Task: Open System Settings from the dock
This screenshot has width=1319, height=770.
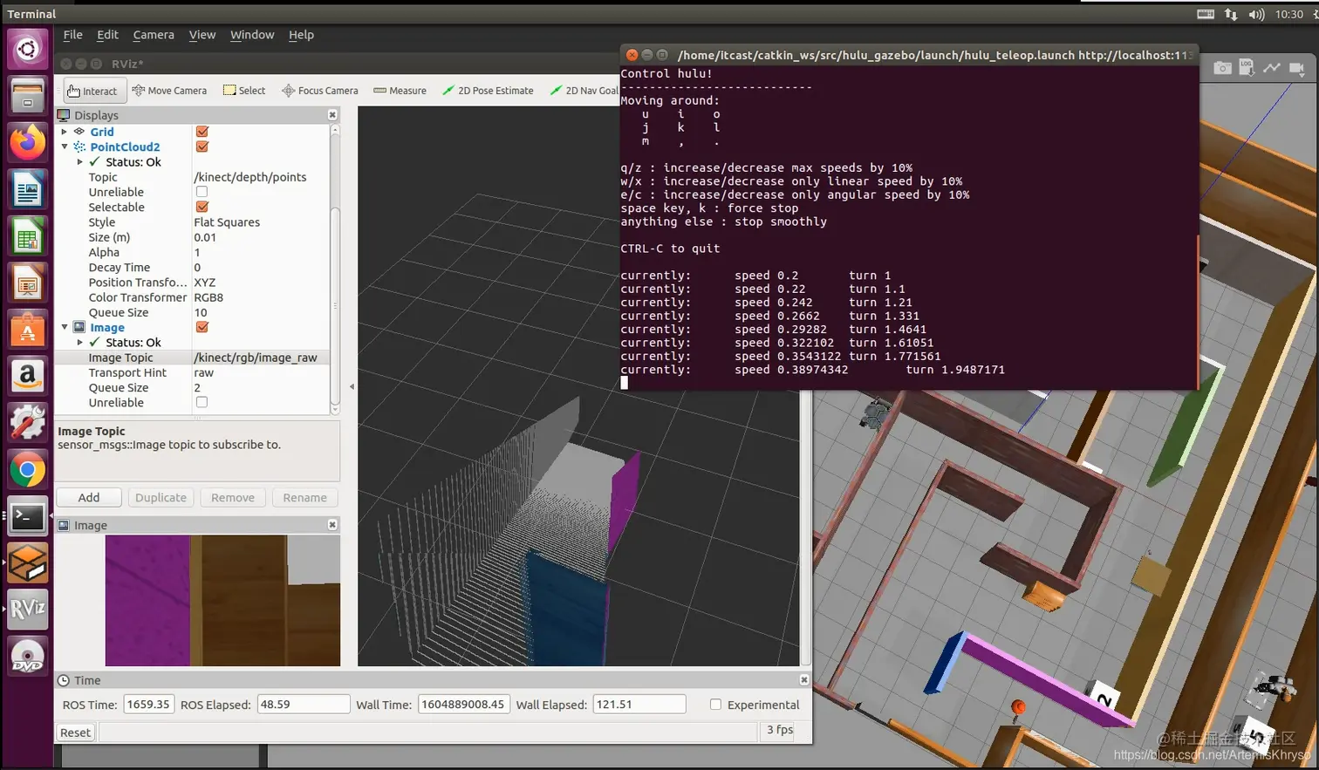Action: coord(27,424)
